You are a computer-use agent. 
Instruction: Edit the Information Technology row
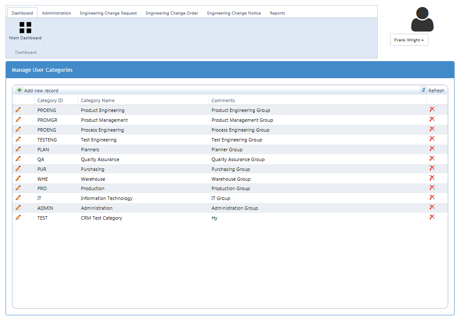[18, 197]
